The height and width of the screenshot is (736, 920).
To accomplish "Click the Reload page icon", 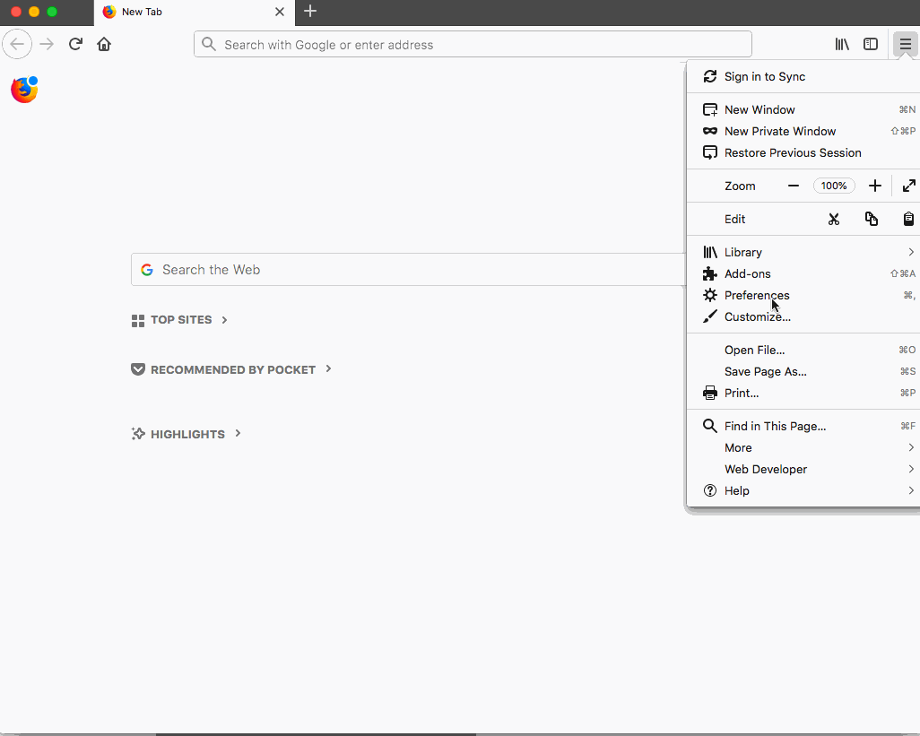I will coord(76,44).
